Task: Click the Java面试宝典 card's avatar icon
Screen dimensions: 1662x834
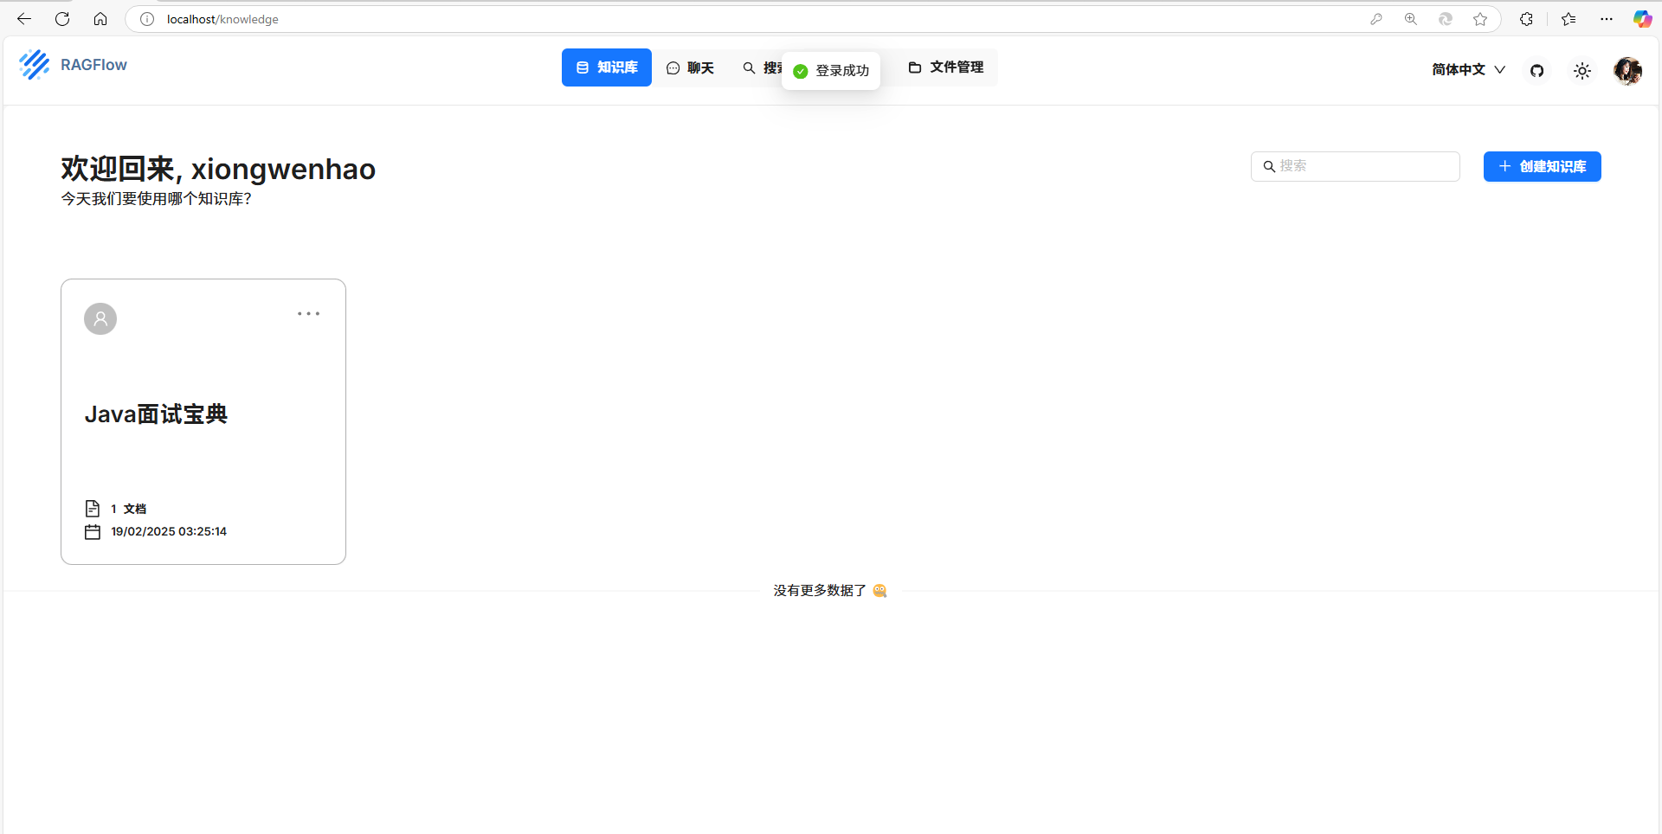Action: point(100,318)
